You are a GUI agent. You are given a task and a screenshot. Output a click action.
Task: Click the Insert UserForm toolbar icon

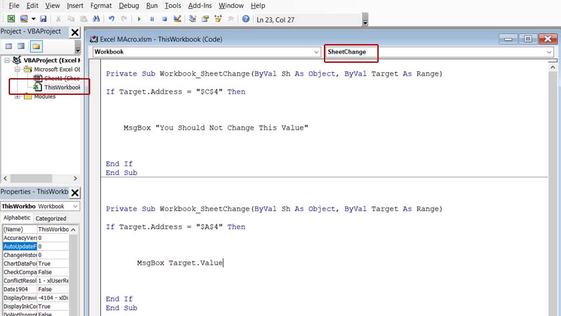pos(23,19)
